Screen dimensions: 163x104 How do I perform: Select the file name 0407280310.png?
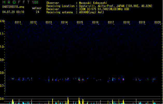(x=13, y=7)
